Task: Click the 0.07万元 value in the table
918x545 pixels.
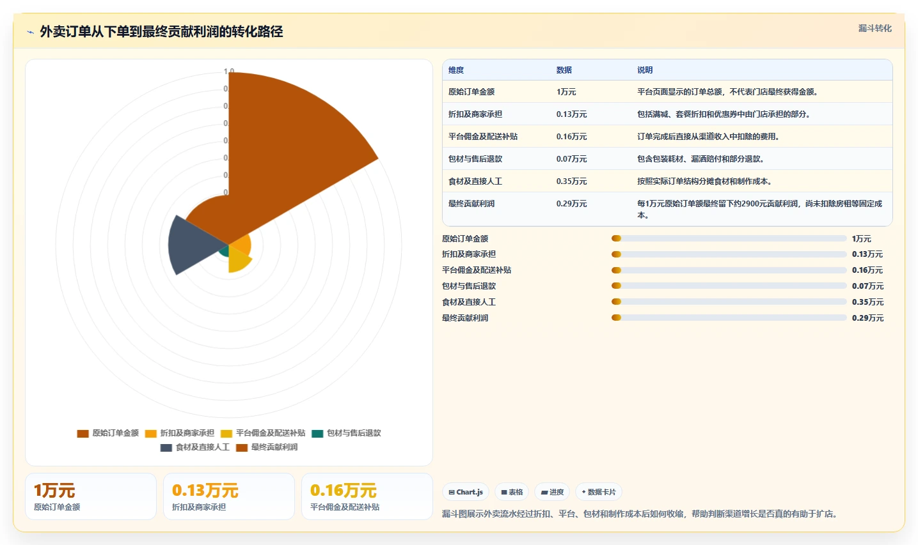Action: pyautogui.click(x=571, y=159)
